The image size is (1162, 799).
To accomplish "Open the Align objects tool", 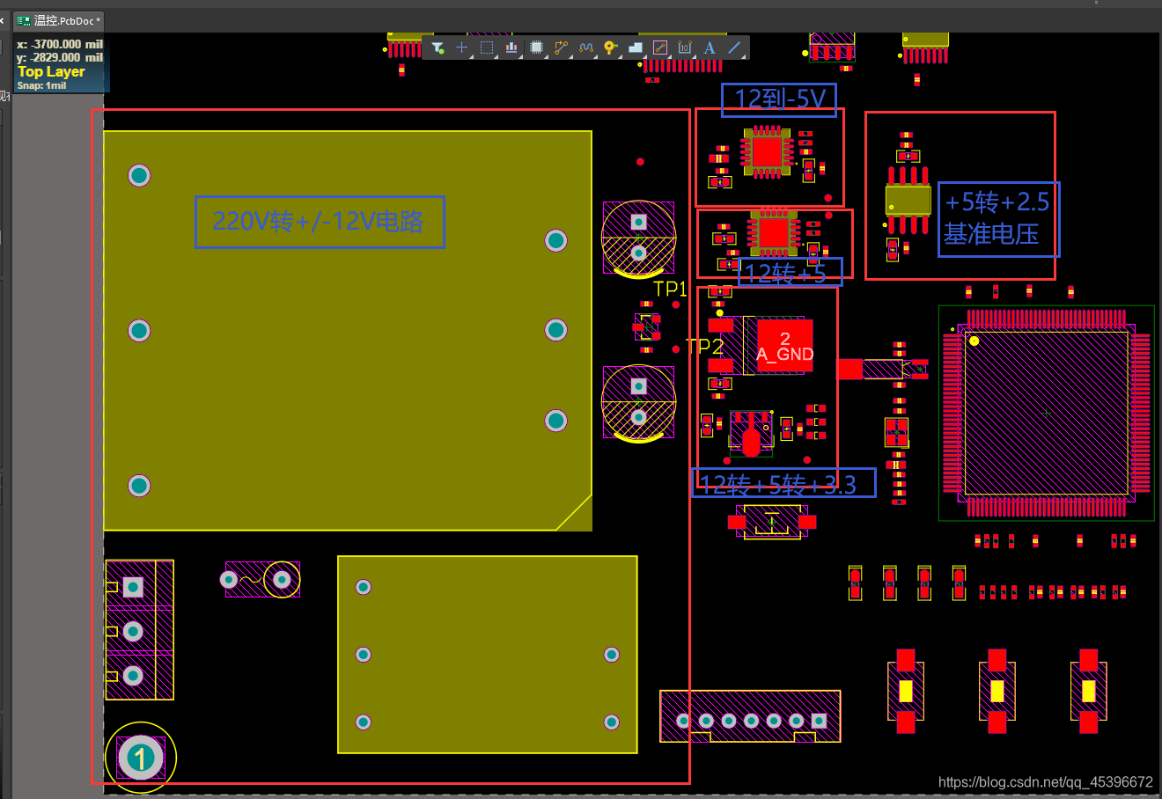I will pos(511,48).
